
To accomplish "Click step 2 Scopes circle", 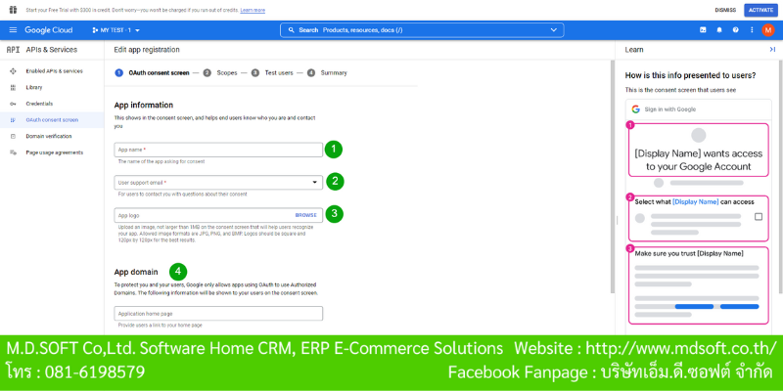I will [x=207, y=72].
